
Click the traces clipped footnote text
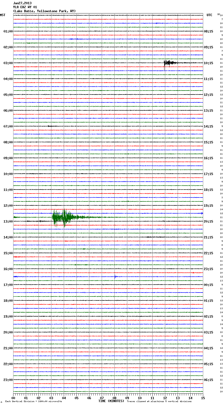point(159,402)
